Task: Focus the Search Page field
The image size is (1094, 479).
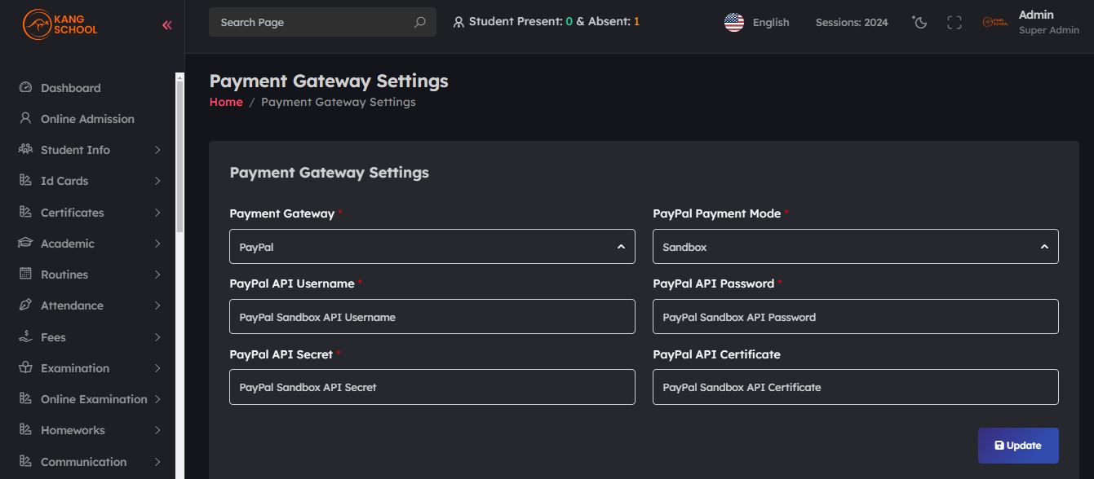Action: tap(322, 22)
